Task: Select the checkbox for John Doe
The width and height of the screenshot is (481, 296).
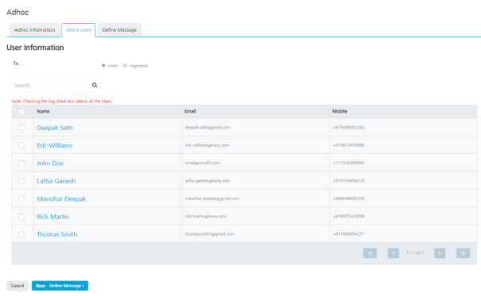Action: (x=21, y=163)
